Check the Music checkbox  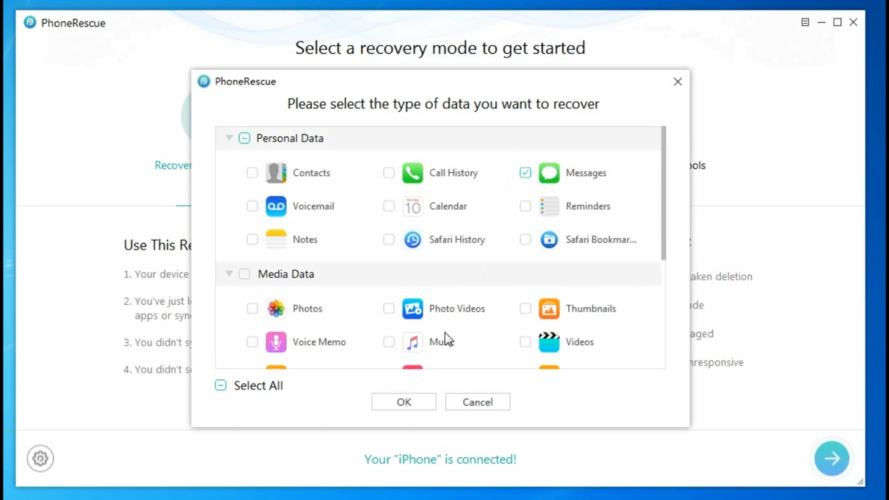(389, 342)
